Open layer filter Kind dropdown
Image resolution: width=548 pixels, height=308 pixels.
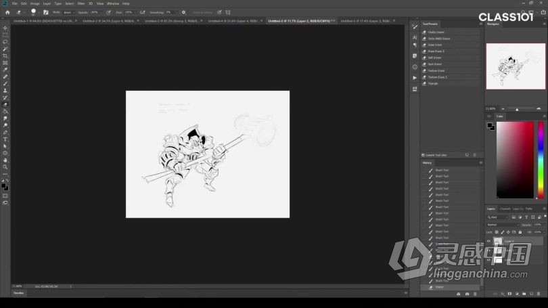click(498, 217)
